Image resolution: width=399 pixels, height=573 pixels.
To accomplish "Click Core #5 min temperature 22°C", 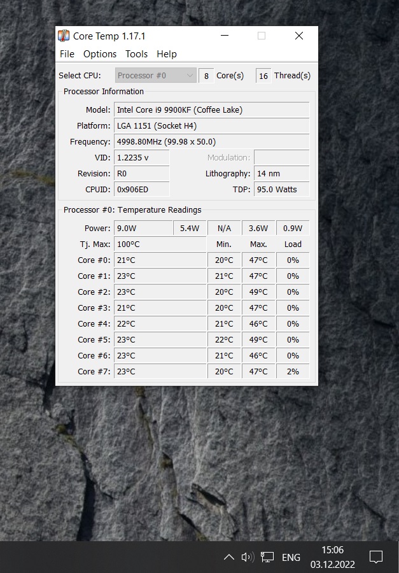I will point(224,339).
